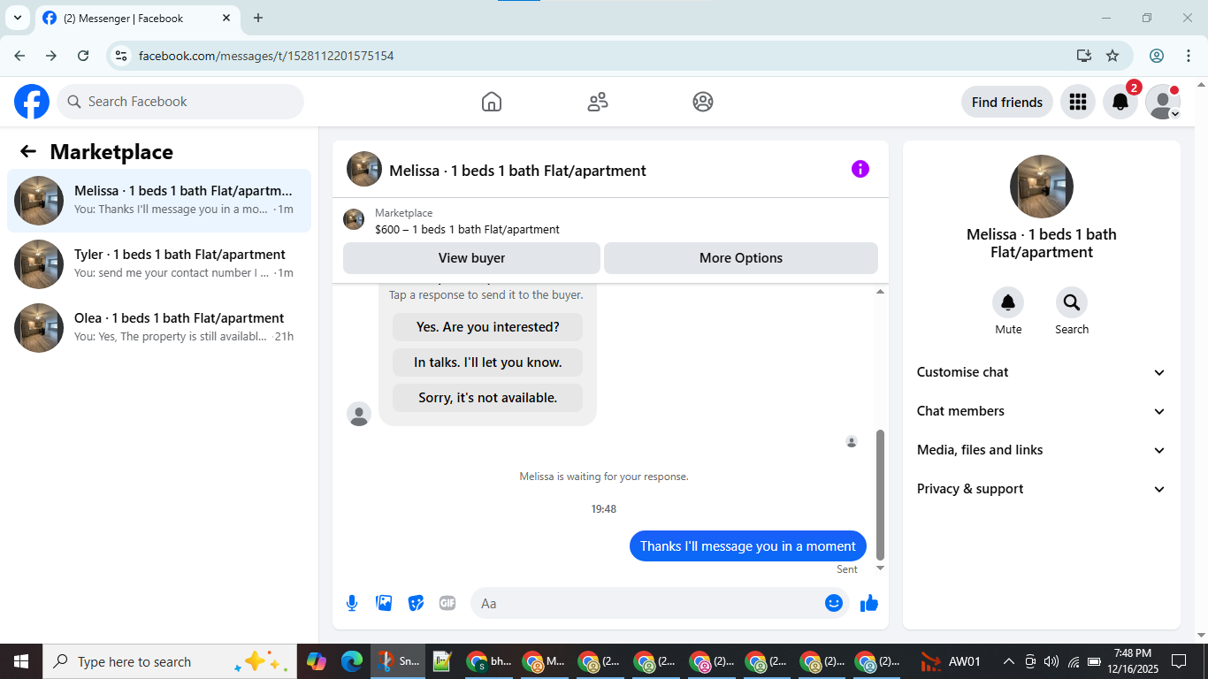1208x679 pixels.
Task: Open the Melissa conversation in the list
Action: coord(159,201)
